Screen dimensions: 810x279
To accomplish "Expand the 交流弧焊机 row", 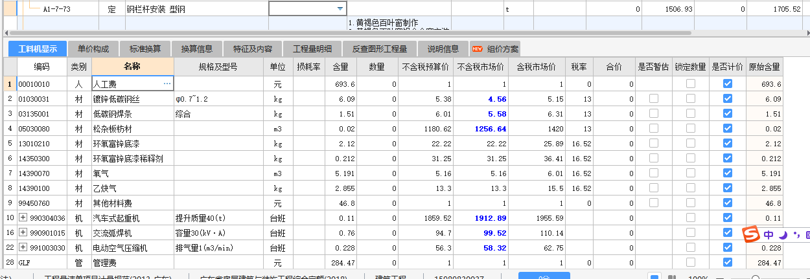I will coord(23,233).
